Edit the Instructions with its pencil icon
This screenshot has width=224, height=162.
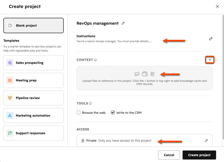coord(211,39)
